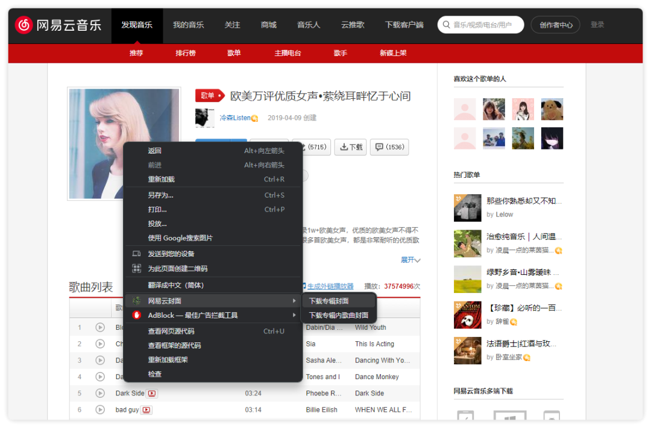Play song row 2
Screen dimensions: 651x428
100,344
